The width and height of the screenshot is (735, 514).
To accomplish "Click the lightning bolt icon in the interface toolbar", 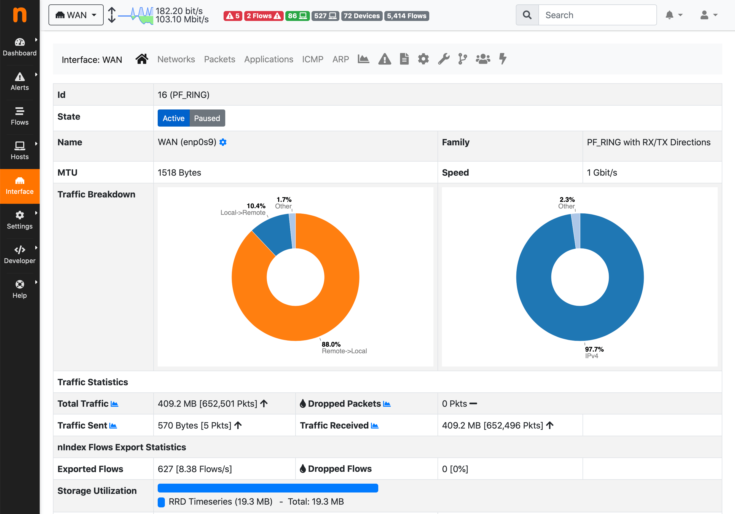I will coord(502,59).
